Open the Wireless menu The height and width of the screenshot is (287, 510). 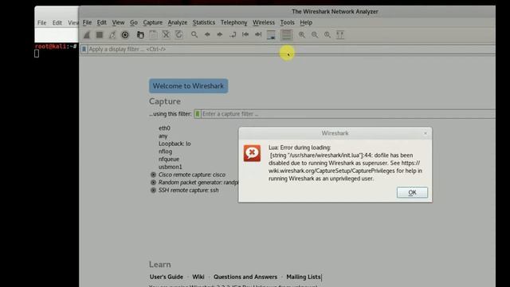pyautogui.click(x=264, y=22)
